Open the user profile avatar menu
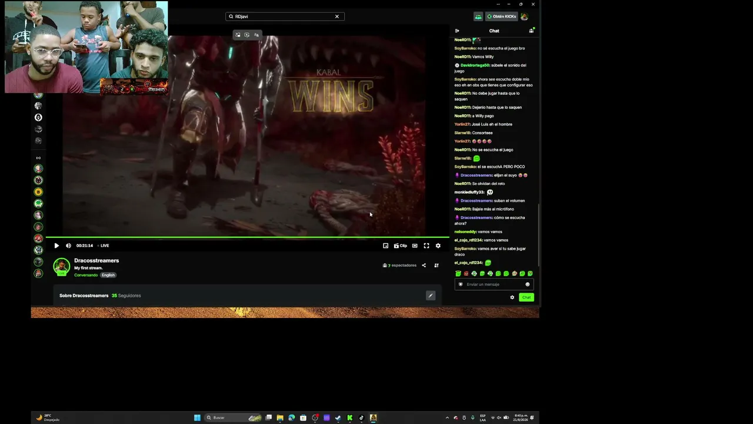This screenshot has width=753, height=424. [524, 16]
